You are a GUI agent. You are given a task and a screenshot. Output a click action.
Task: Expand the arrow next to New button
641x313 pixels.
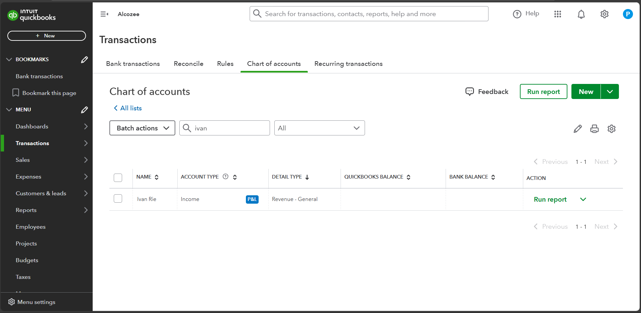click(610, 92)
